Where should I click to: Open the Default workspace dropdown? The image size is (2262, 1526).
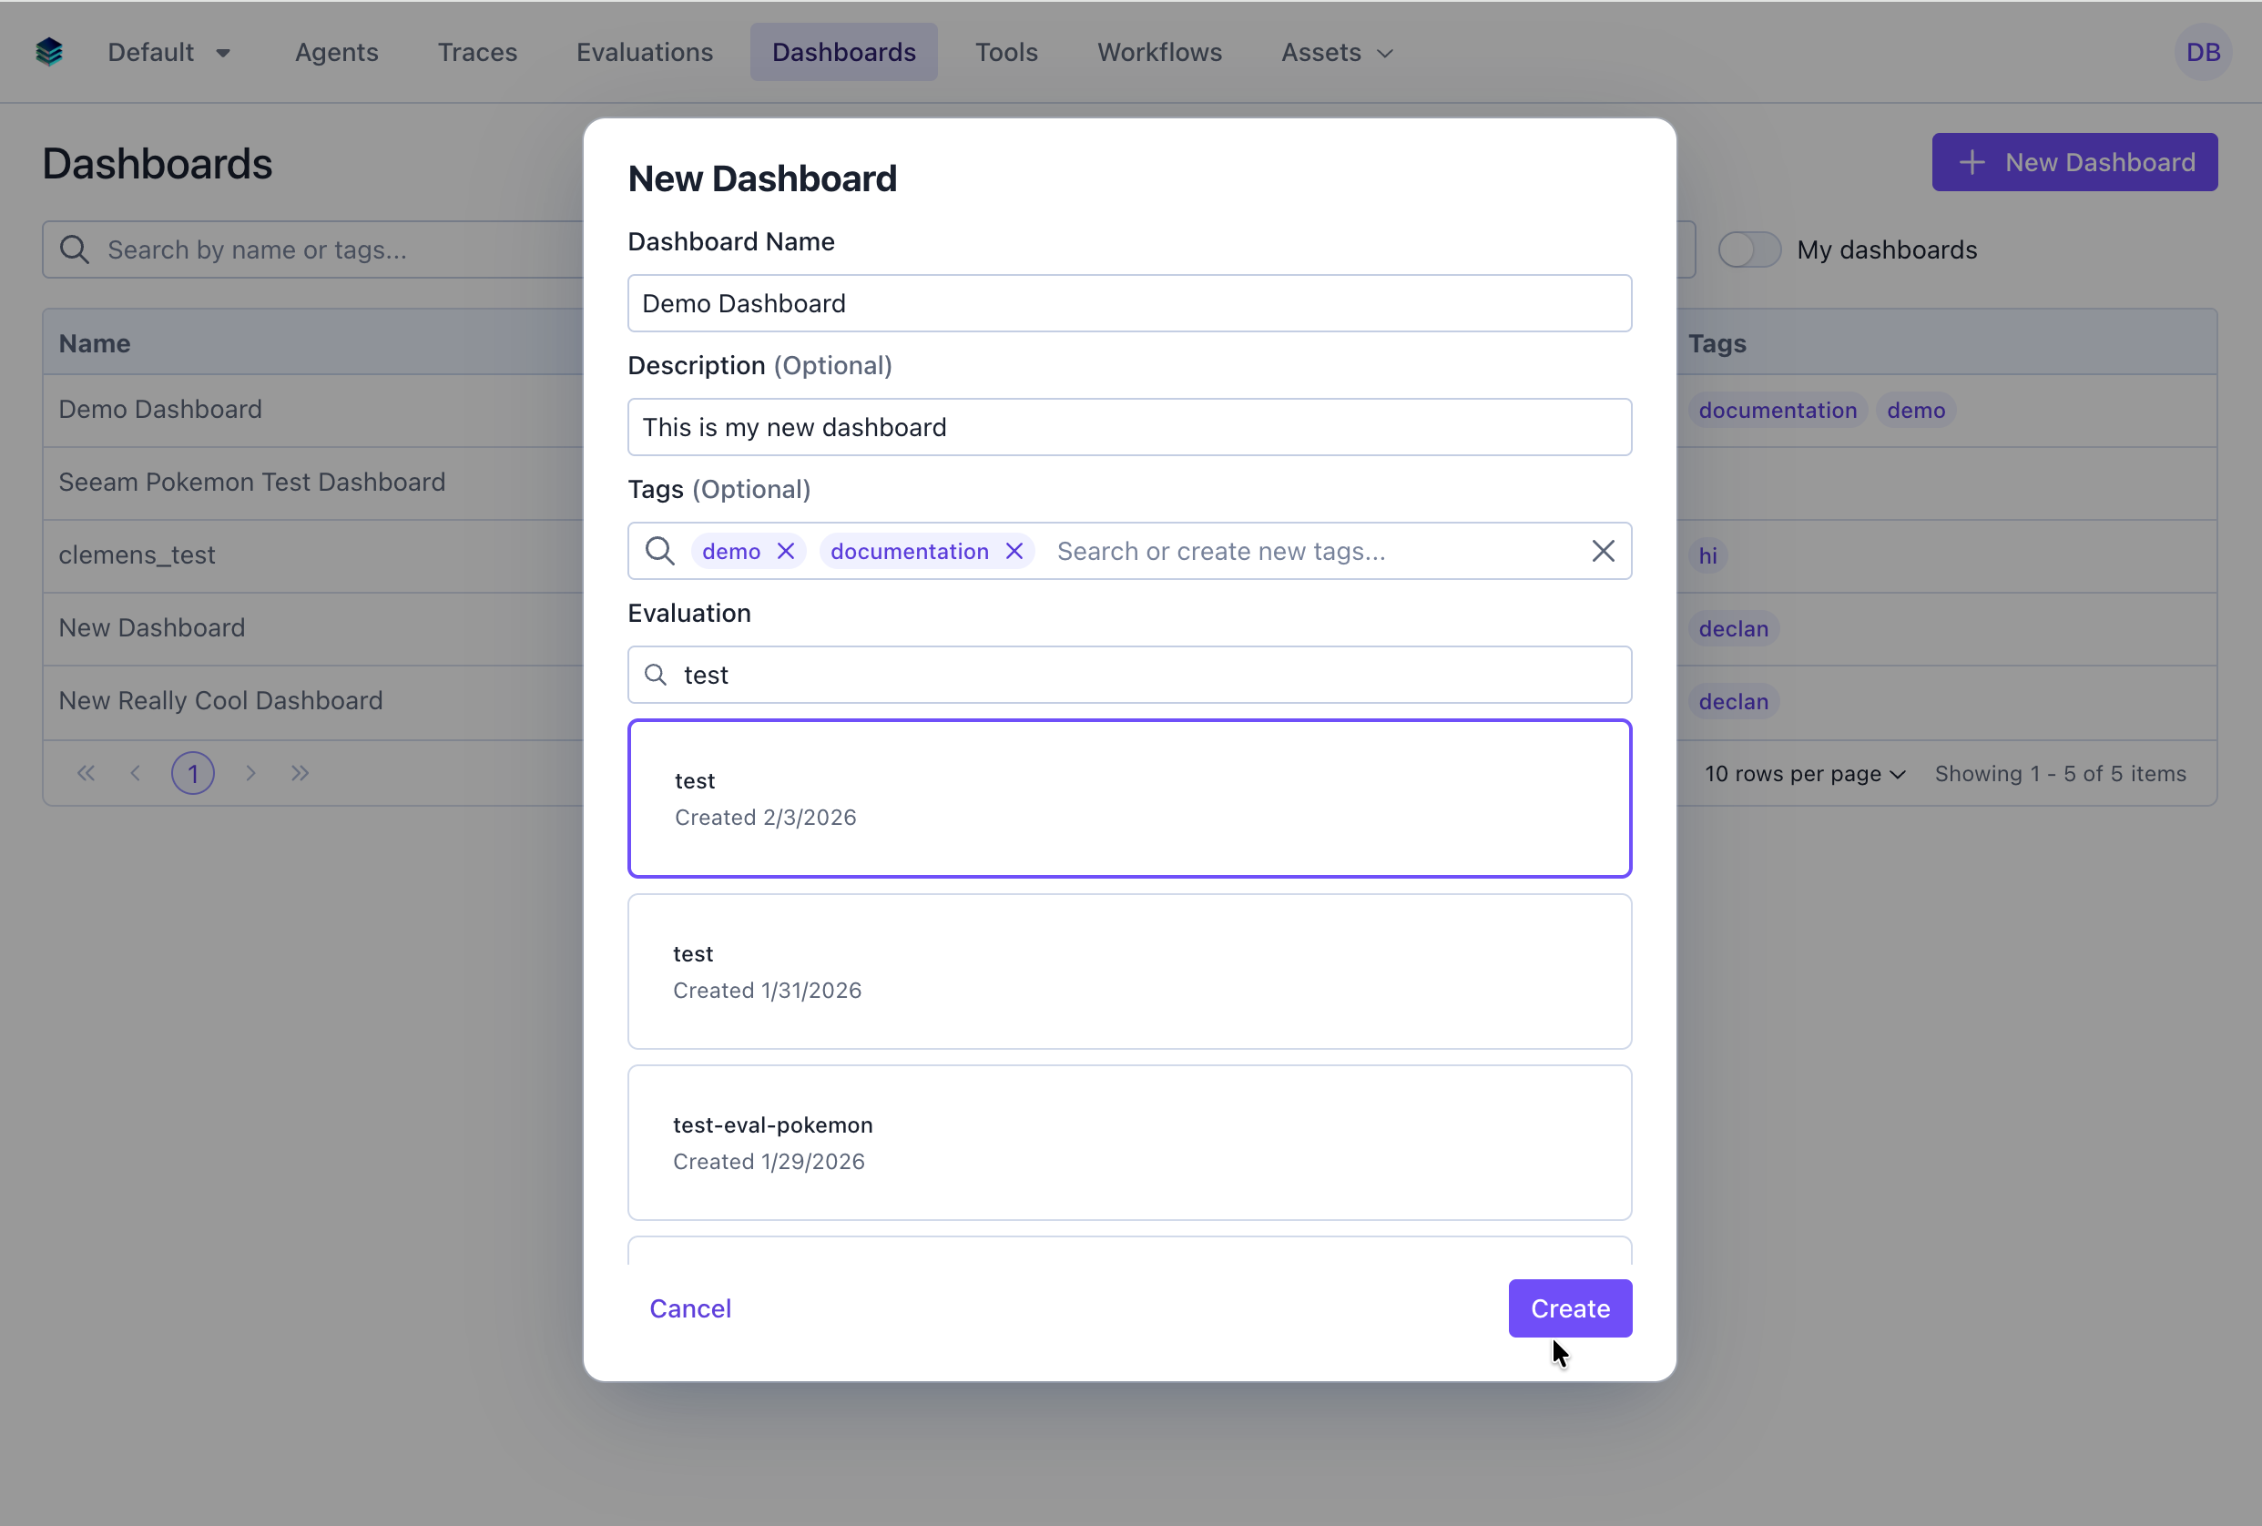tap(169, 52)
